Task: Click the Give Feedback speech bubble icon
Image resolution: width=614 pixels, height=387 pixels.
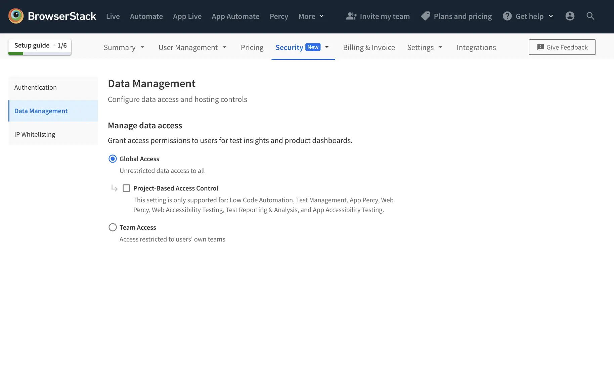Action: (x=540, y=47)
